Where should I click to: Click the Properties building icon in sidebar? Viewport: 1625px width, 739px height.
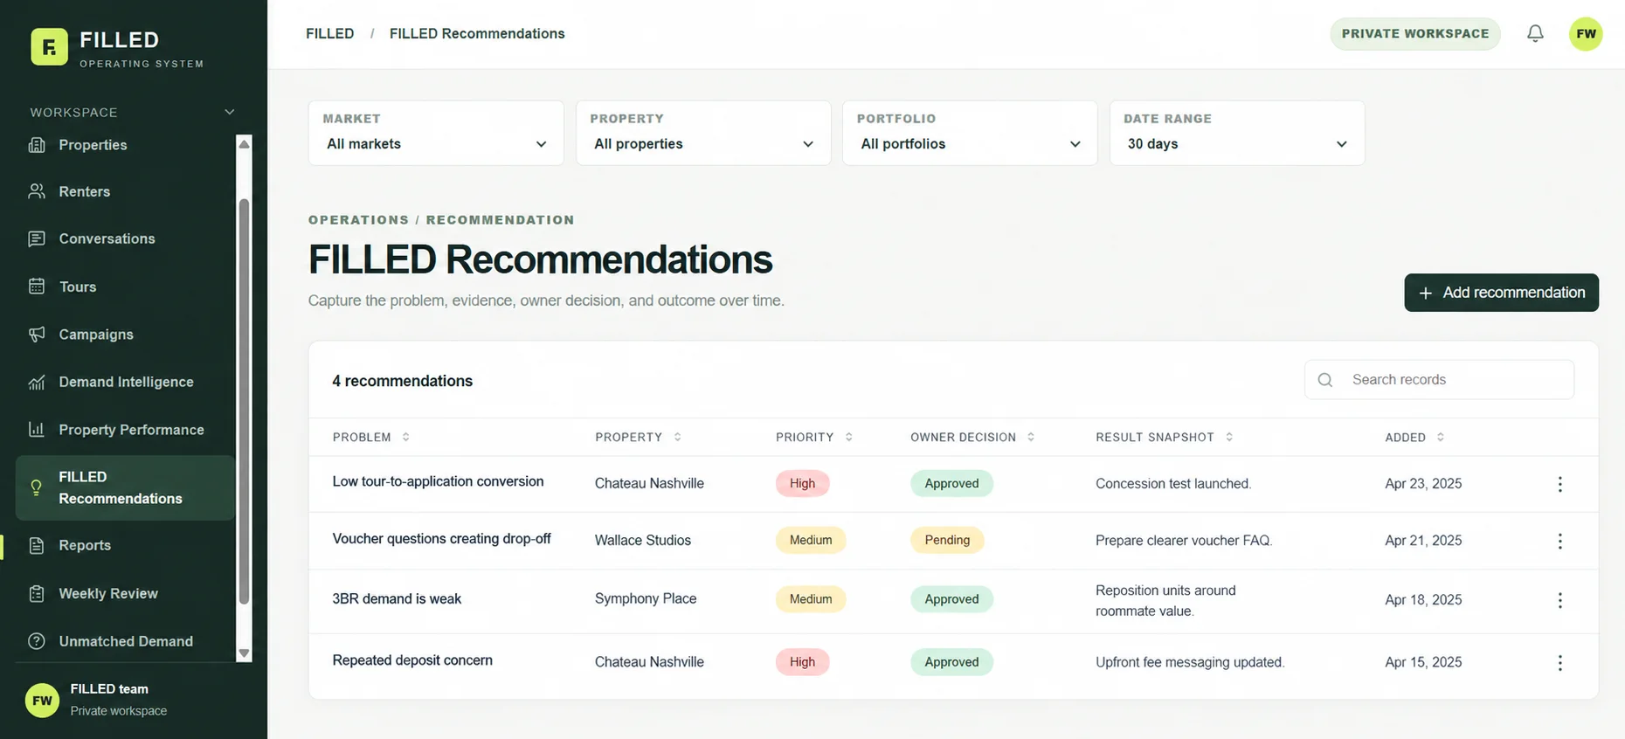(x=37, y=145)
